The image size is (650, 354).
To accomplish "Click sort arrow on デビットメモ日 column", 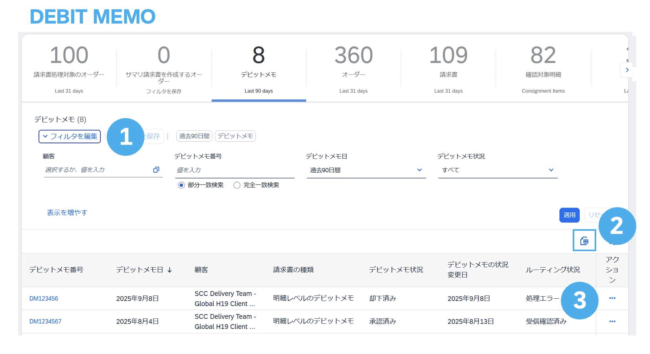I will (170, 270).
